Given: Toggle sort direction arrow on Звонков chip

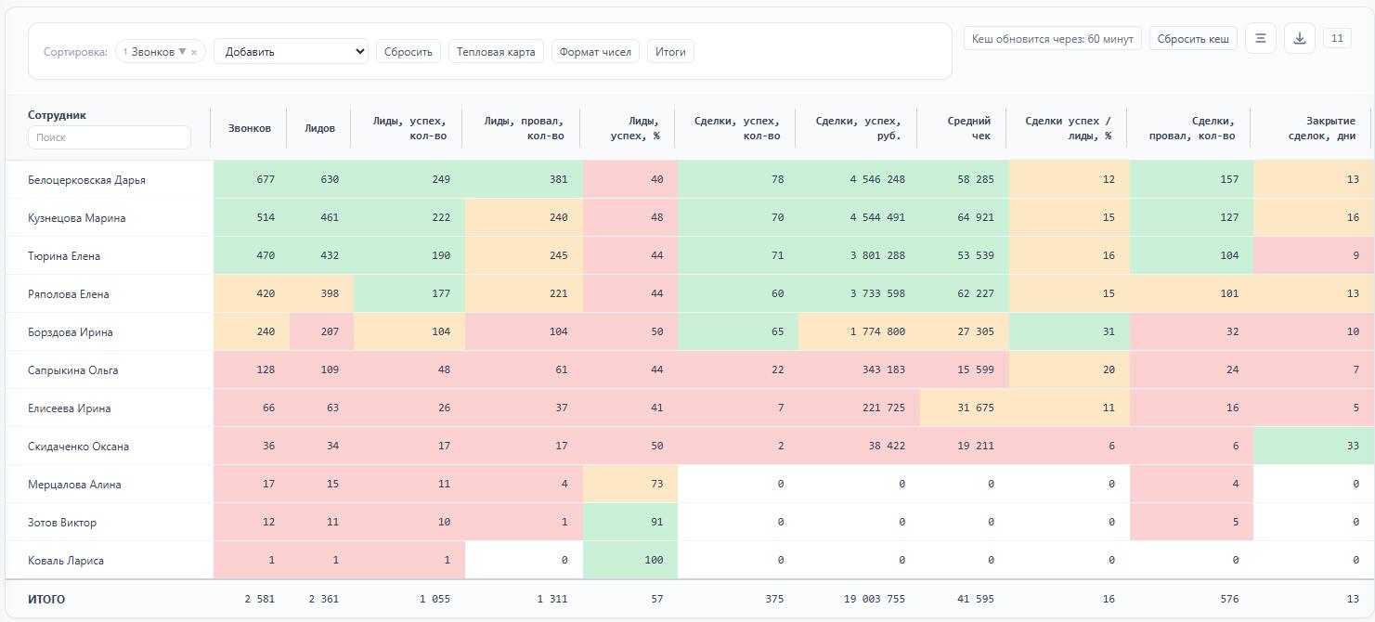Looking at the screenshot, I should 182,52.
